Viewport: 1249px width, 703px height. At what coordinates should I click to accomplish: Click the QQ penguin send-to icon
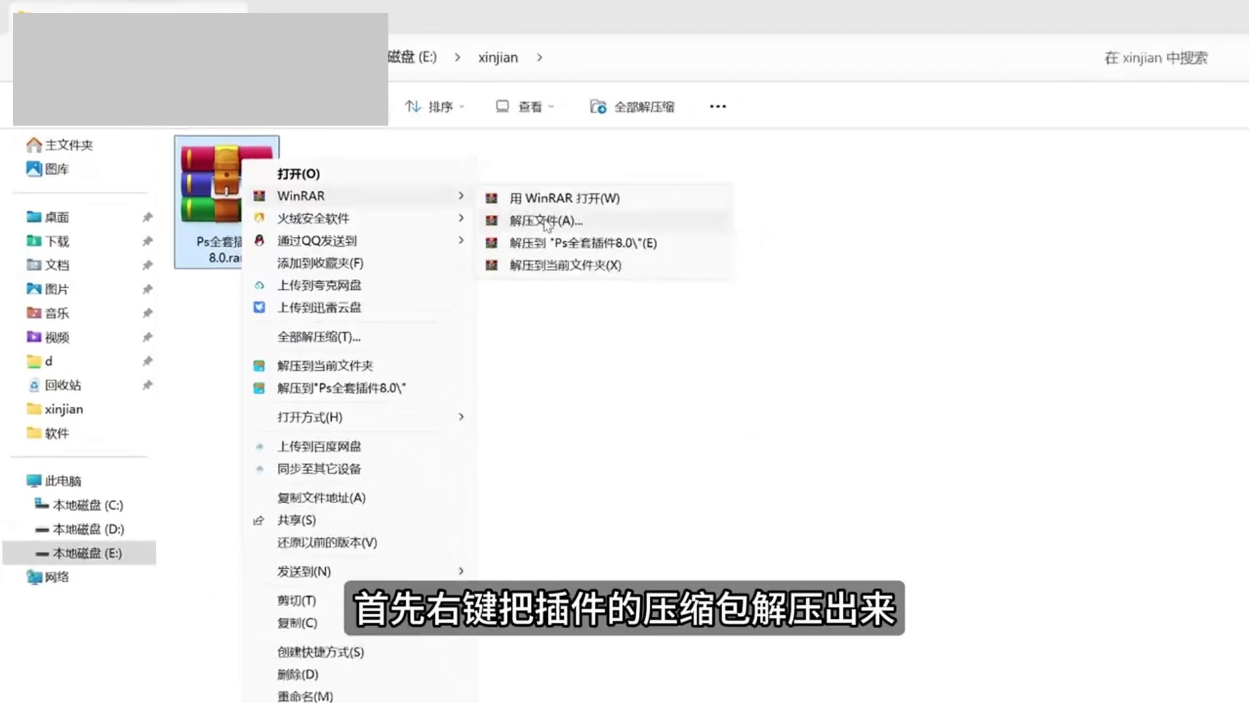(x=259, y=241)
